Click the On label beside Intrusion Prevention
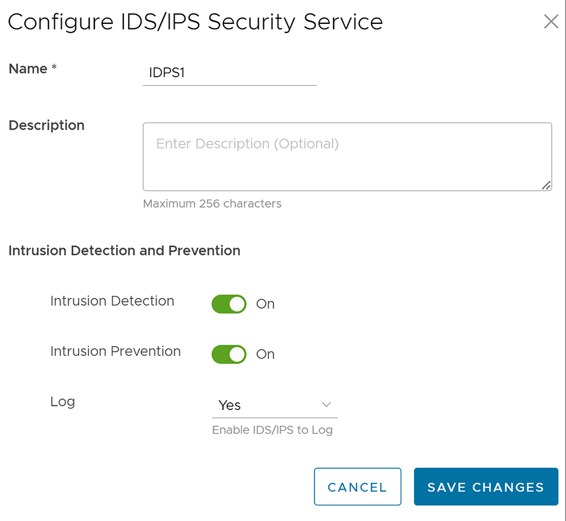566x521 pixels. coord(266,355)
